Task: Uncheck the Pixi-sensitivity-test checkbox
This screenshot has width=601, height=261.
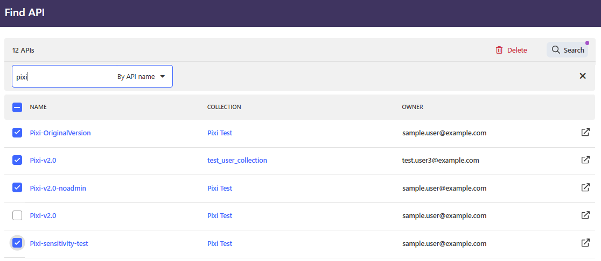Action: coord(17,243)
